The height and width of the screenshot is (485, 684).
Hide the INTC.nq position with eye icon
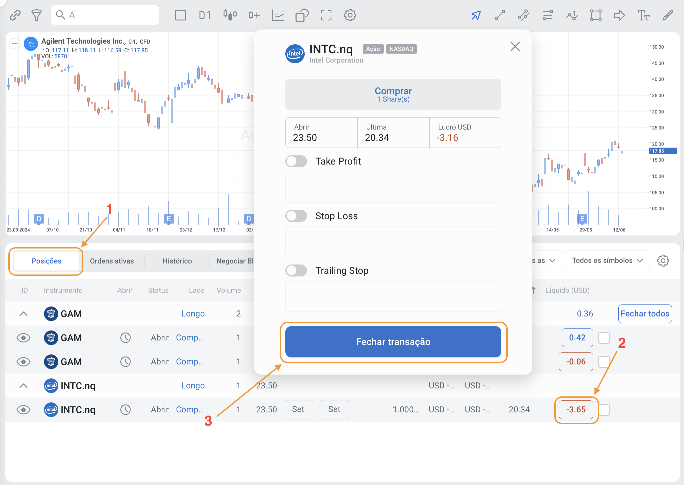23,410
